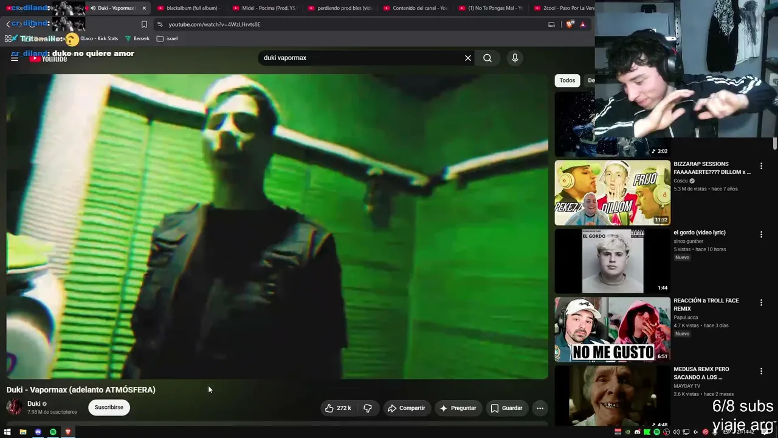Screen dimensions: 778x438
Task: Start voice search with the microphone icon
Action: (515, 58)
